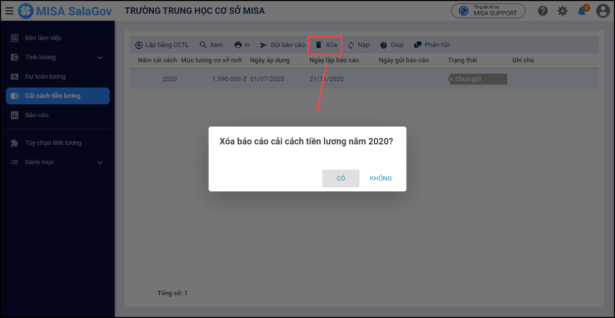The width and height of the screenshot is (615, 318).
Task: Click the Nạp refresh icon
Action: click(x=351, y=45)
